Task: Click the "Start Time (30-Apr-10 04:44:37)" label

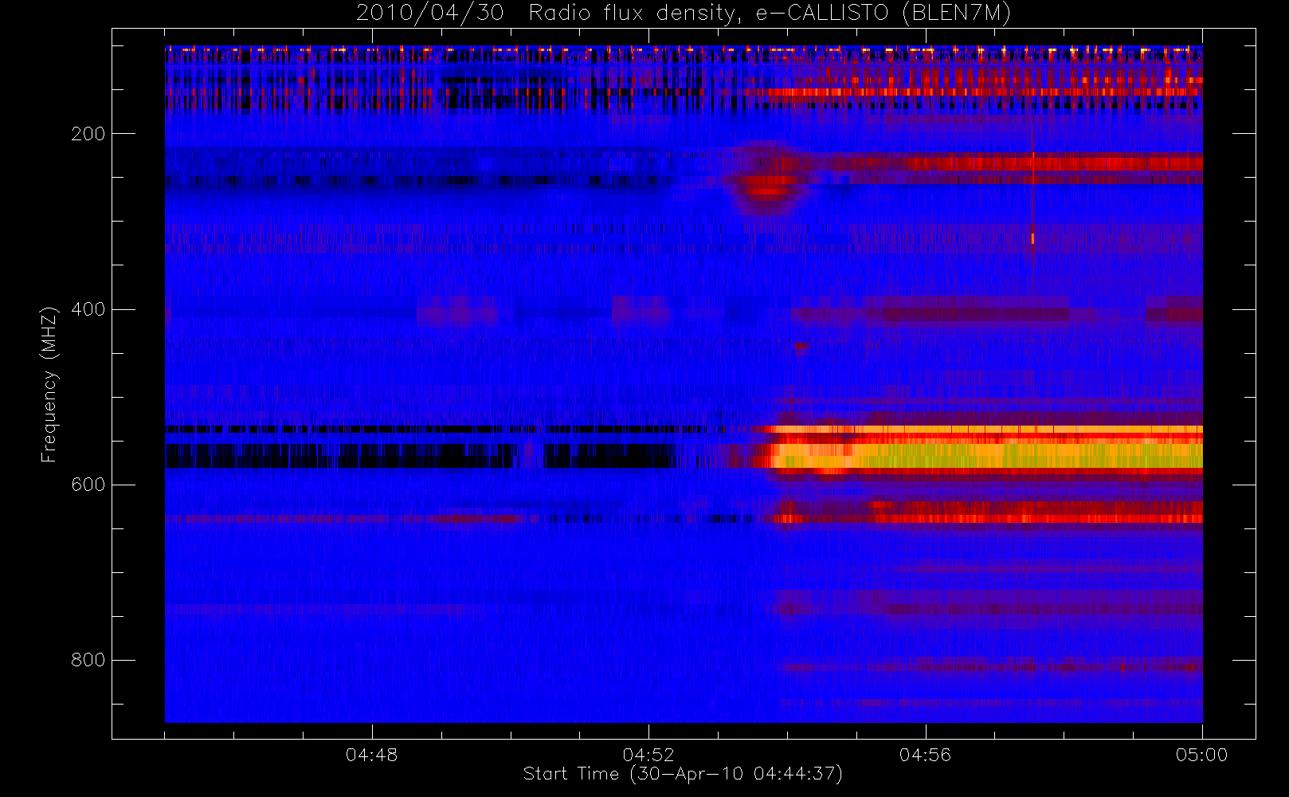Action: click(x=683, y=774)
